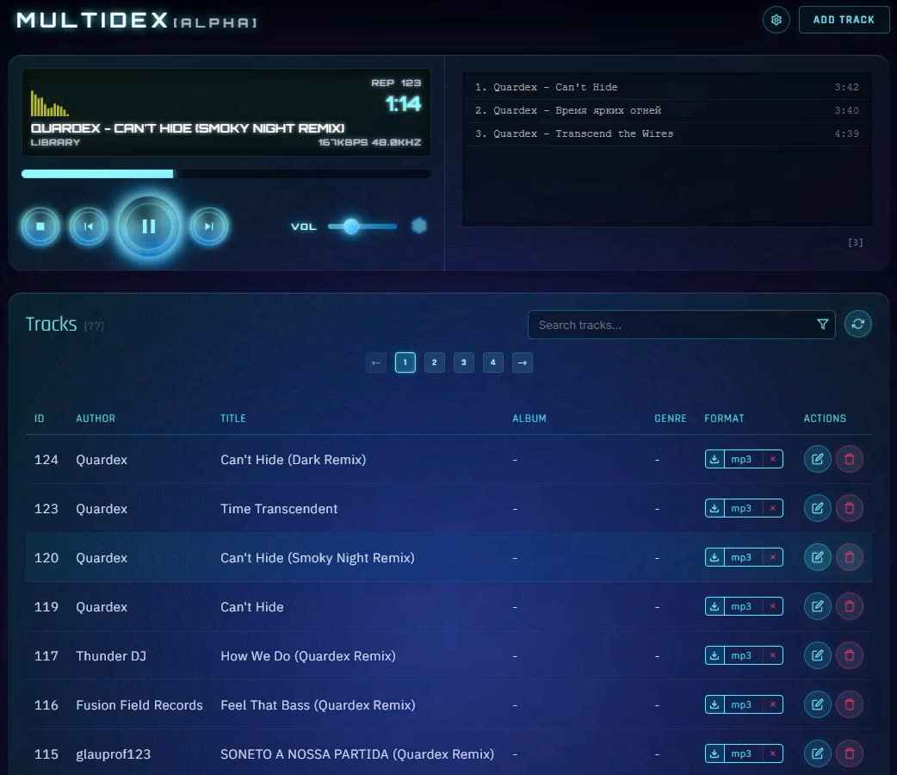This screenshot has height=775, width=897.
Task: Download the mp3 for Can't Hide (Dark Remix)
Action: (x=714, y=459)
